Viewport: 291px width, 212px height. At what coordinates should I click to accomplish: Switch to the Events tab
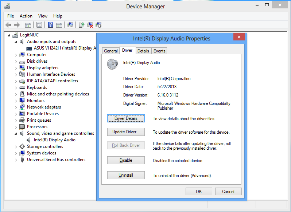(159, 51)
